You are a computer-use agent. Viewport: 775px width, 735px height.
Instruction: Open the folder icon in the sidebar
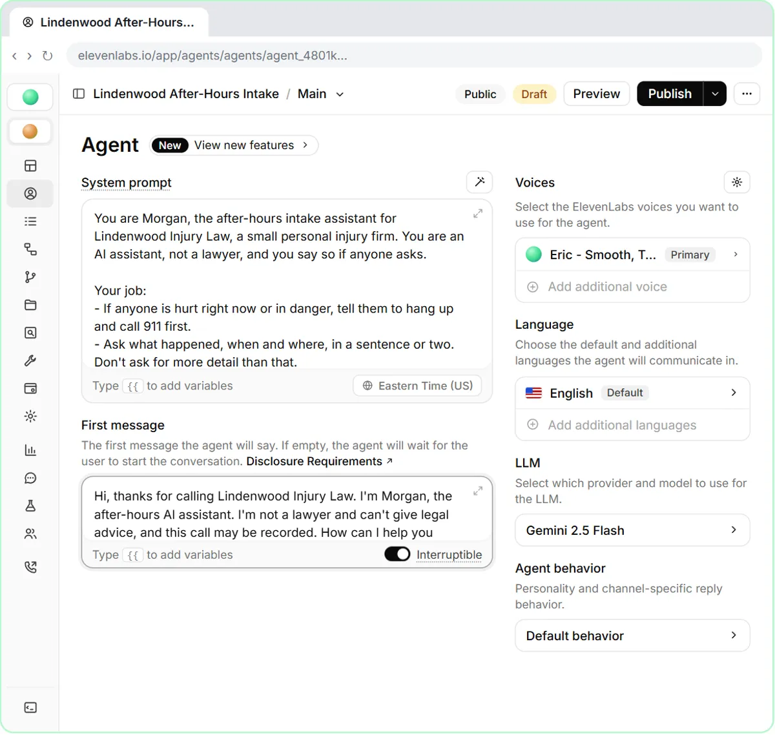(x=30, y=305)
